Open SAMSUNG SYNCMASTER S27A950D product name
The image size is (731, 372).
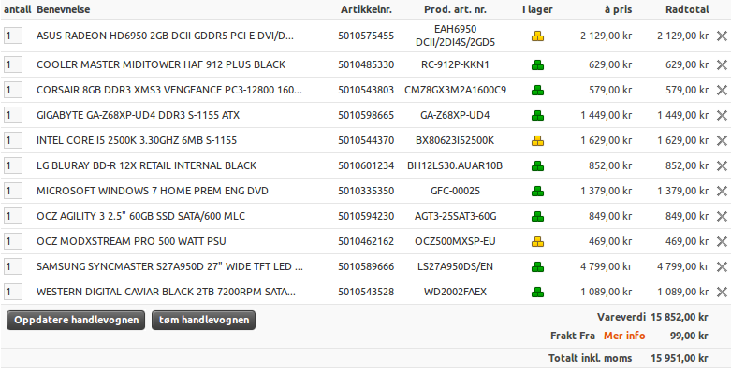[169, 266]
